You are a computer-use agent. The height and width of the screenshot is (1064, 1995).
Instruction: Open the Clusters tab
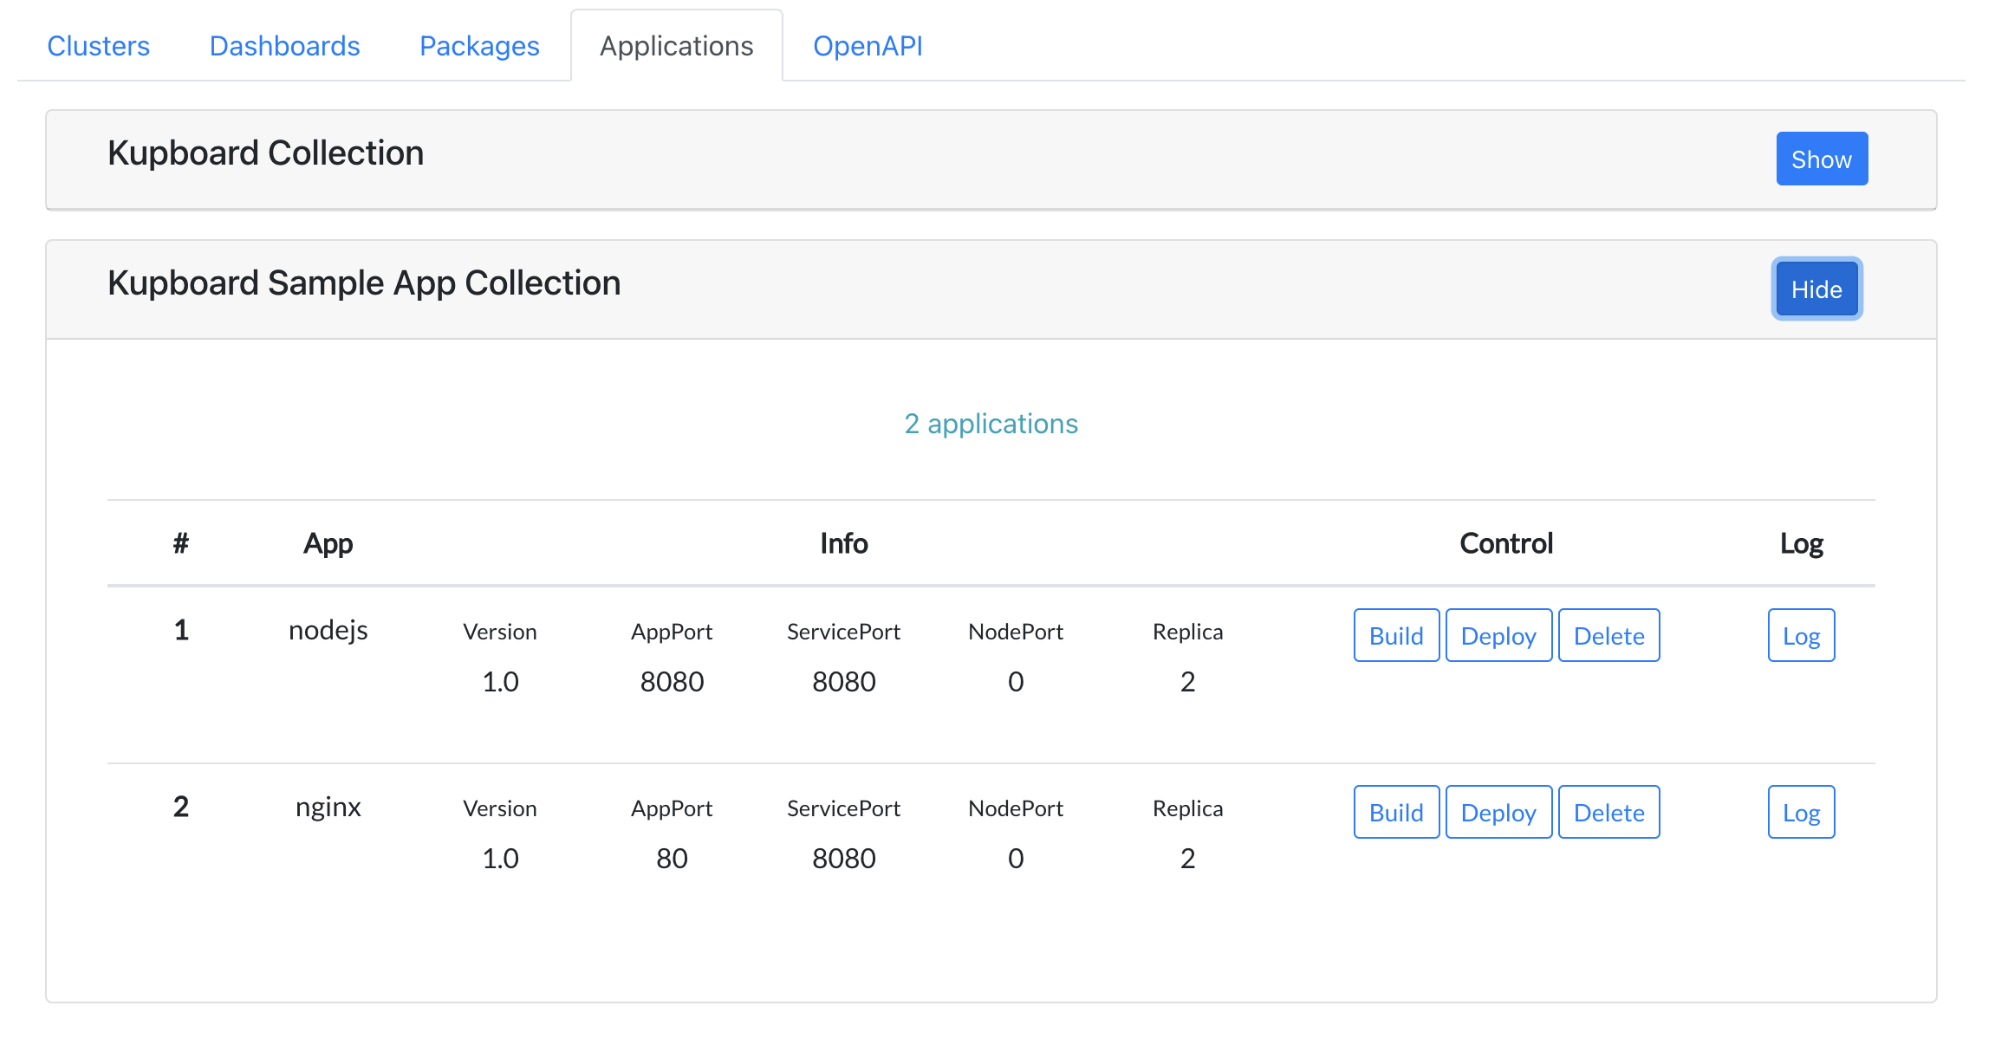click(x=98, y=46)
